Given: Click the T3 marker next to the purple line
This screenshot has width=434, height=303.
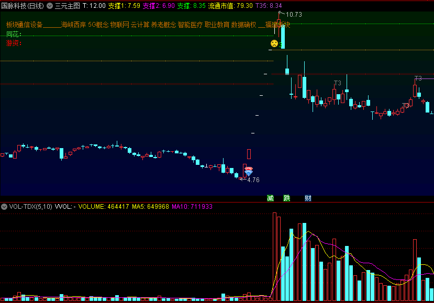Looking at the screenshot, I should pyautogui.click(x=418, y=78).
